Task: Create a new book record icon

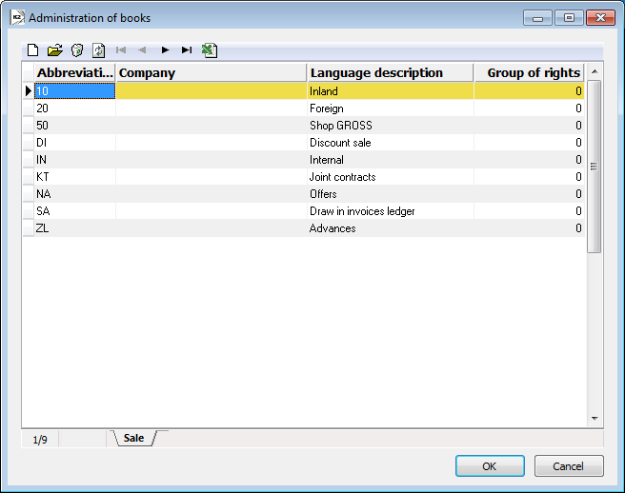Action: [32, 50]
